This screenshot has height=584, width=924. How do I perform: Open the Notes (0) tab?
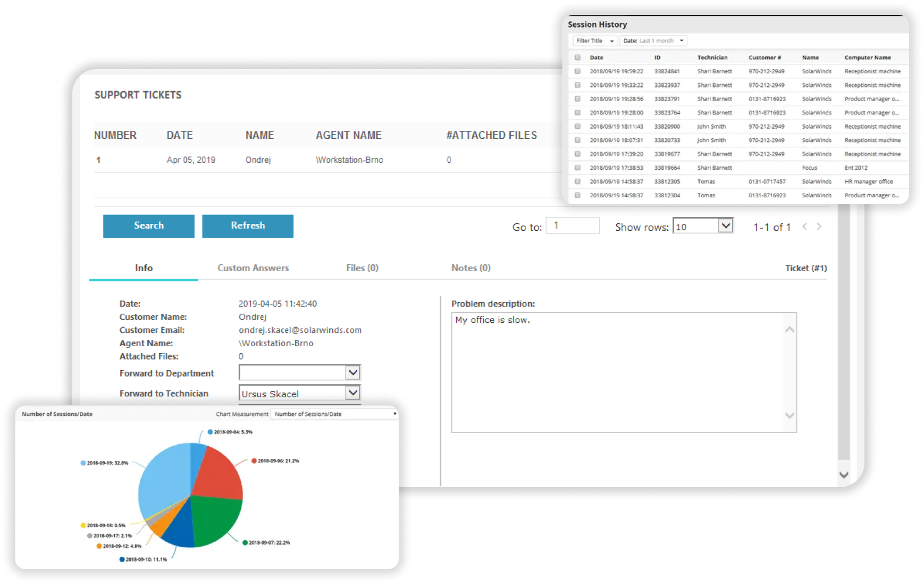[471, 268]
